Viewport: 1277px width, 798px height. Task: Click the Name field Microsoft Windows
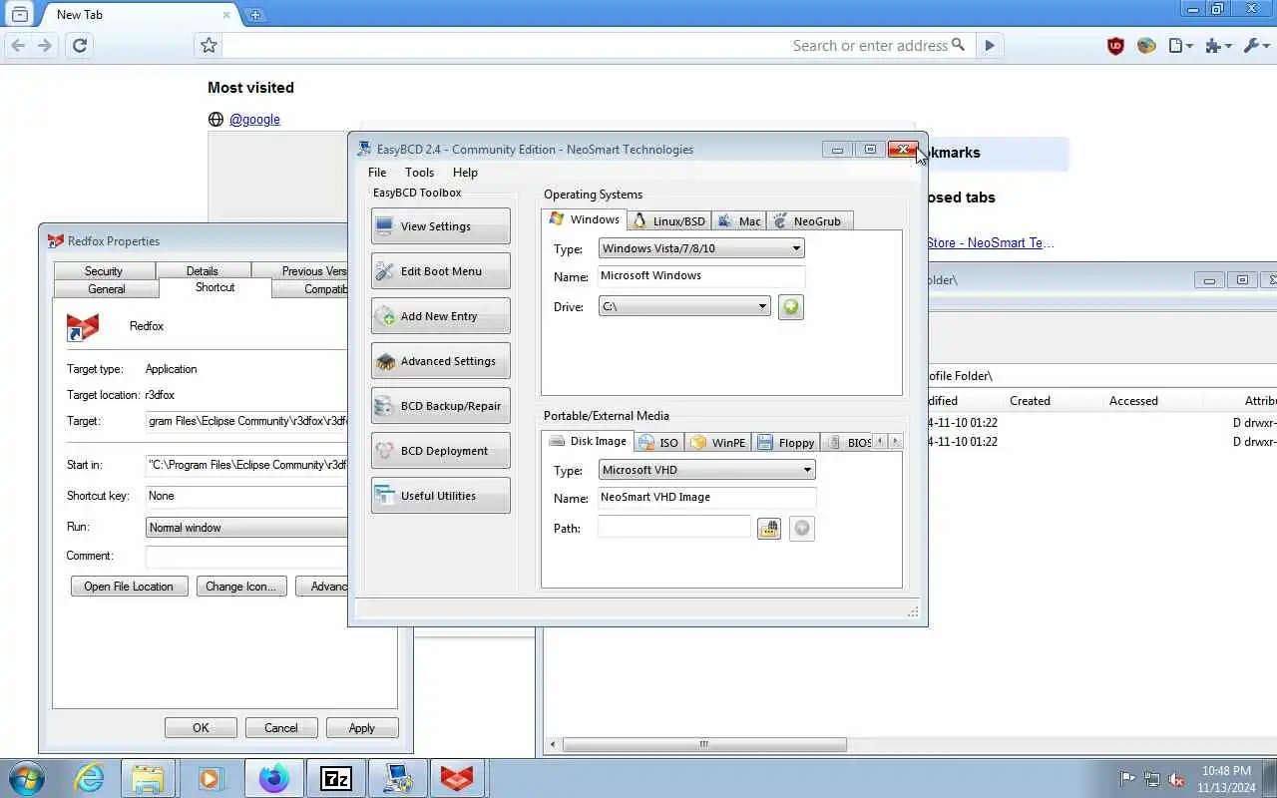701,276
